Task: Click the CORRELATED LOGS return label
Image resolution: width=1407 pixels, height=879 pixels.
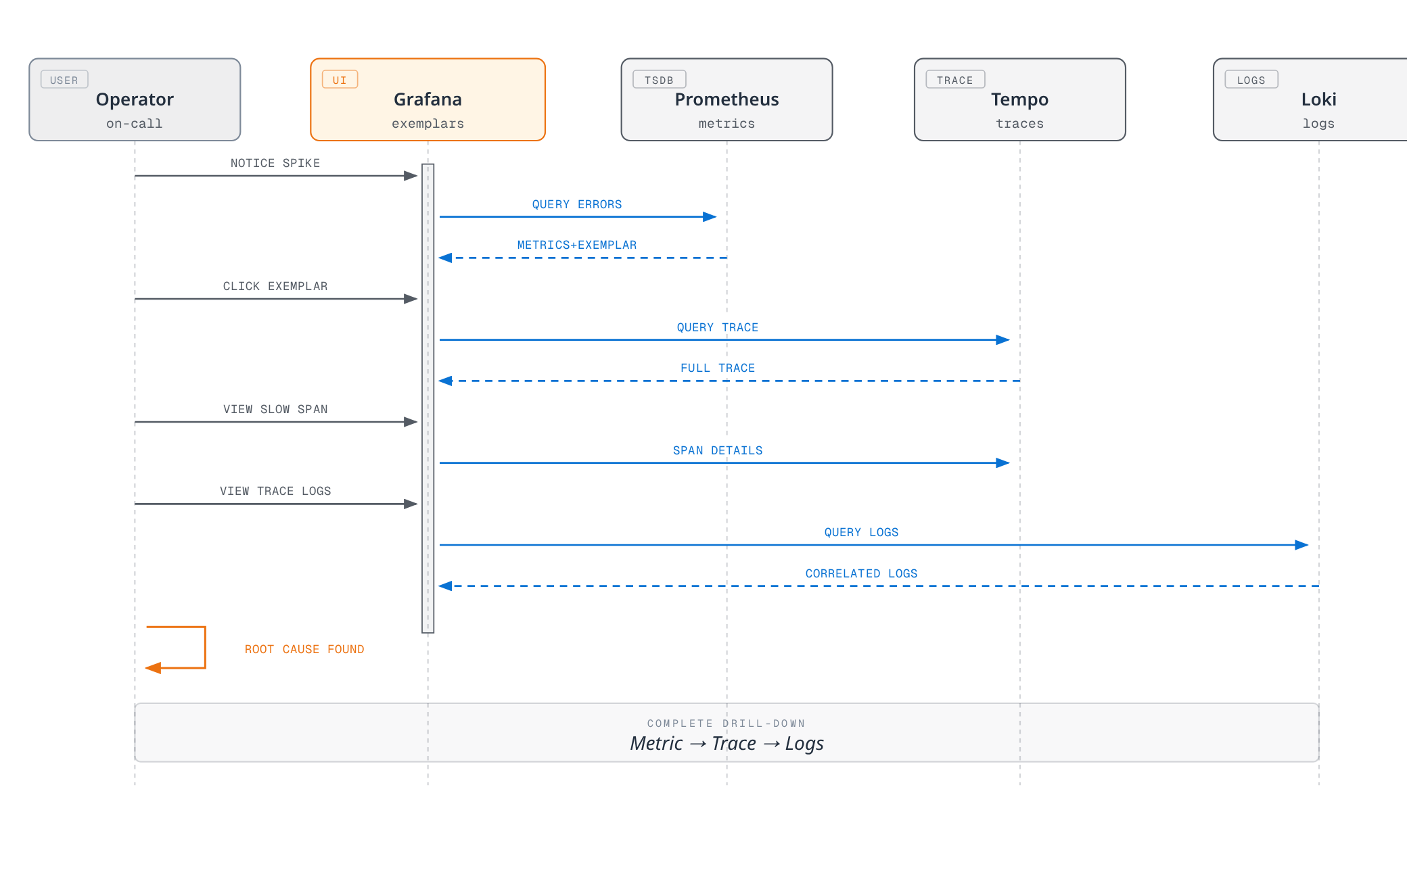Action: click(861, 573)
